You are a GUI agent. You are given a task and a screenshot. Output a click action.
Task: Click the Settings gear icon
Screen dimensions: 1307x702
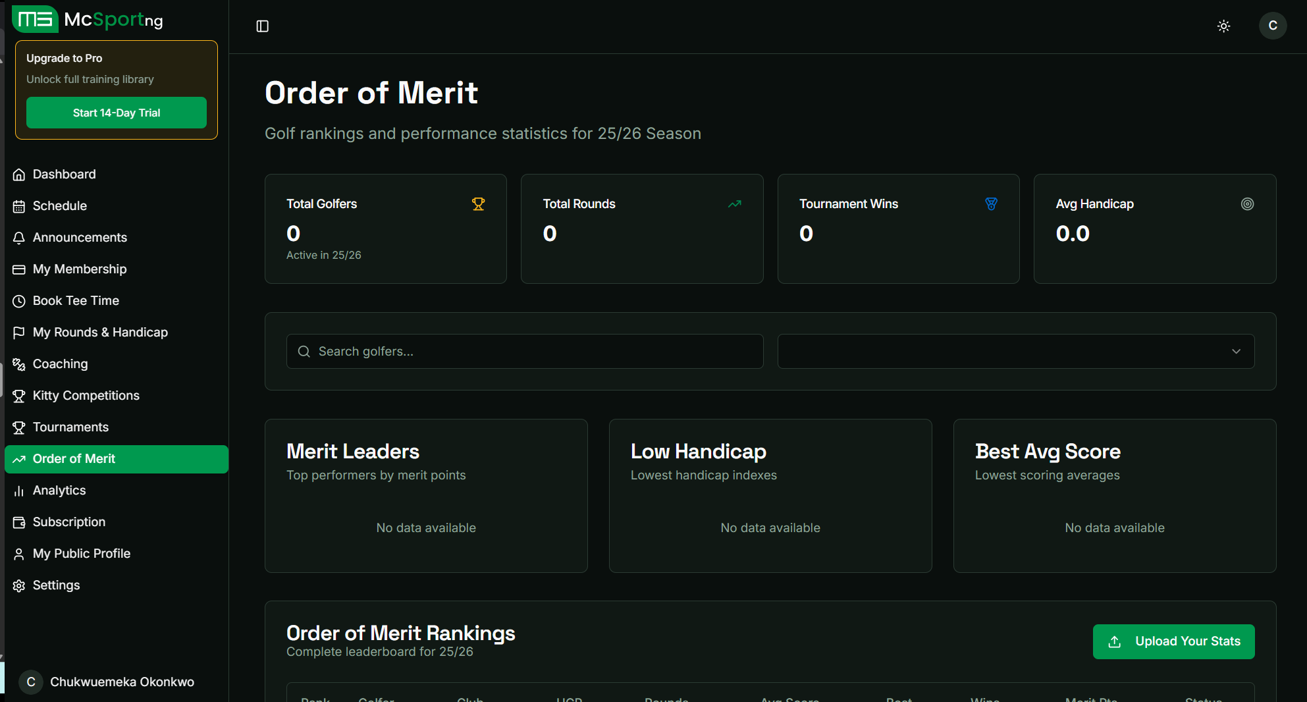19,585
